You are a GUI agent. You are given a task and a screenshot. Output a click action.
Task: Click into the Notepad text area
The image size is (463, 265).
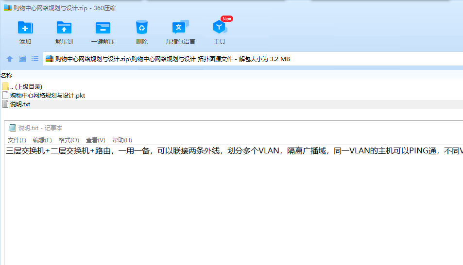click(x=234, y=205)
